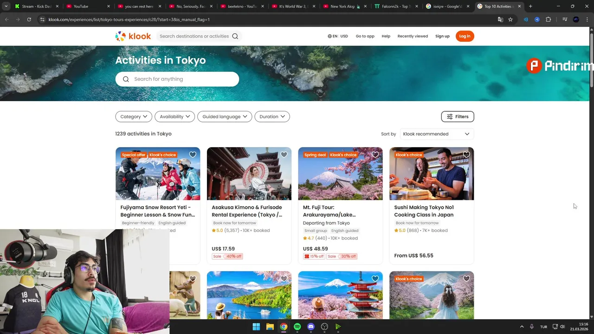Click the Sign up link
Image resolution: width=594 pixels, height=334 pixels.
click(x=442, y=36)
